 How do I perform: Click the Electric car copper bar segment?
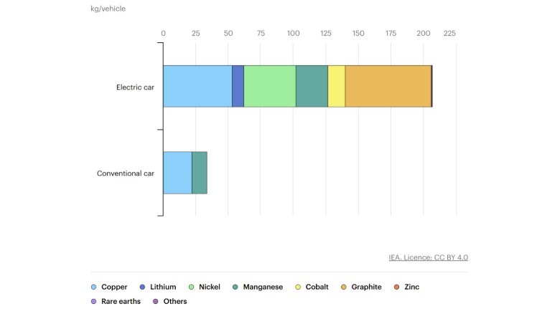[197, 86]
